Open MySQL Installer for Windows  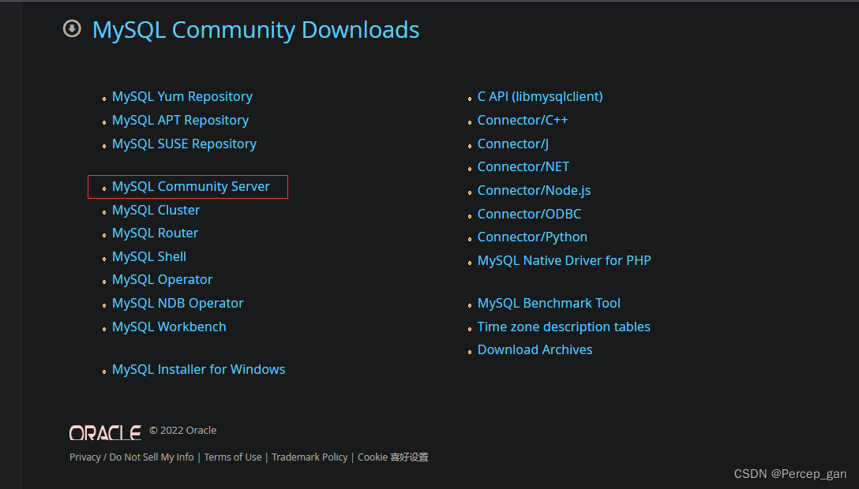click(x=198, y=369)
